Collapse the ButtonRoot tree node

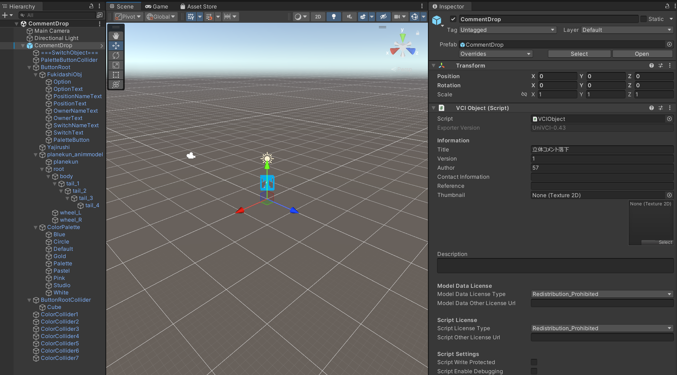pos(29,67)
